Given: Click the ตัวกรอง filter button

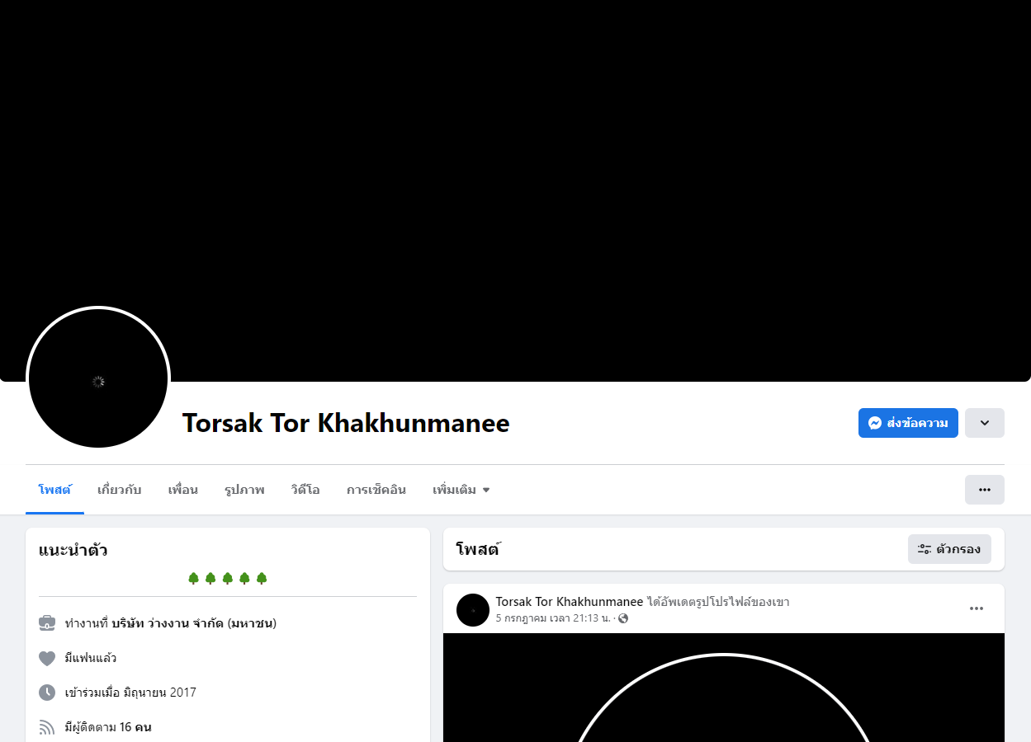Looking at the screenshot, I should [x=949, y=549].
